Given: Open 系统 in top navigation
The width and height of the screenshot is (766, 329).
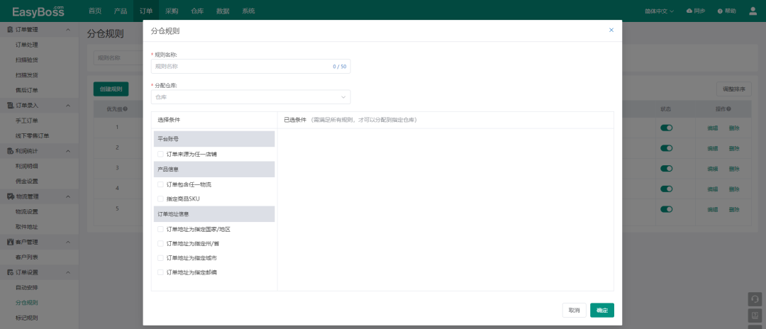Looking at the screenshot, I should click(248, 11).
